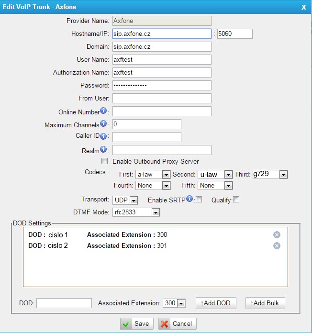Image resolution: width=312 pixels, height=334 pixels.
Task: Click the Hostname/IP input field
Action: 162,34
